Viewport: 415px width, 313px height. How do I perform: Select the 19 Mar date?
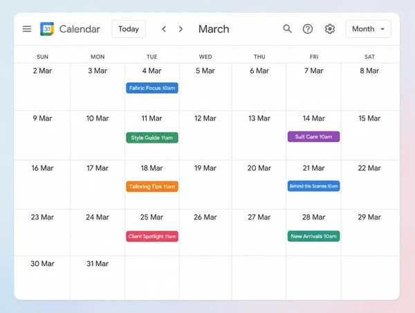[x=205, y=168]
